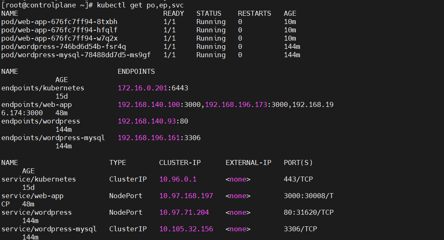Click the command "kubectl get po,ep,svc"
The width and height of the screenshot is (444, 240).
coord(140,5)
